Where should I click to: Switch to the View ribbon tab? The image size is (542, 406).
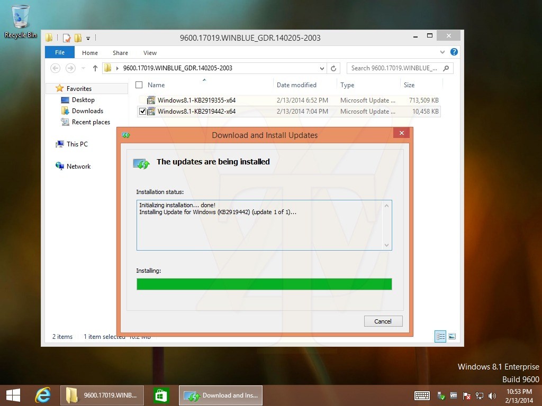[x=150, y=53]
